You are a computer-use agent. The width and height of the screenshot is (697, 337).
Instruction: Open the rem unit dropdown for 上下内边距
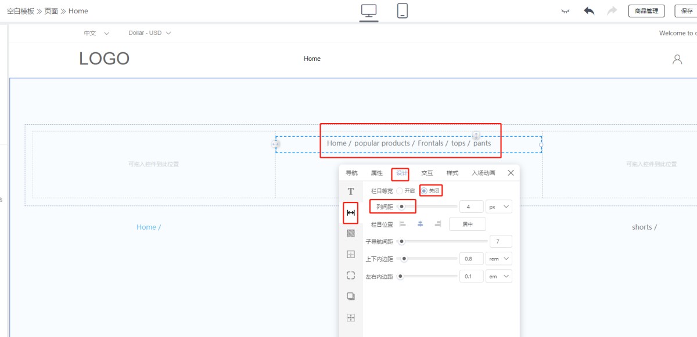coord(498,259)
